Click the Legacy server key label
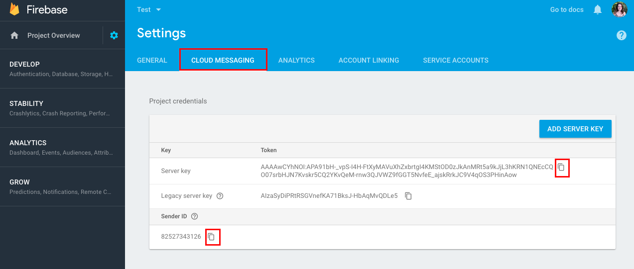634x269 pixels. pyautogui.click(x=187, y=196)
